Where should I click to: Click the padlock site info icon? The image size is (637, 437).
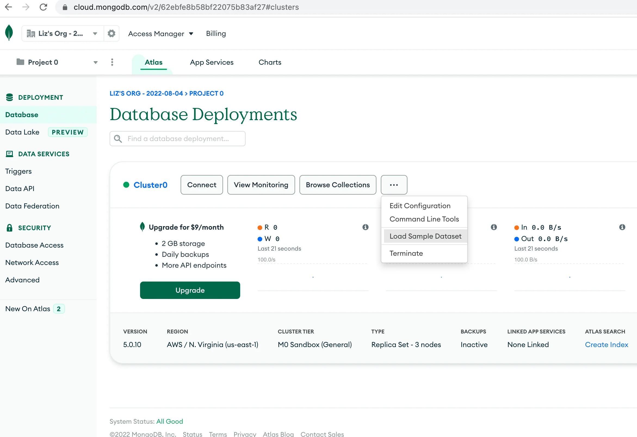click(65, 7)
